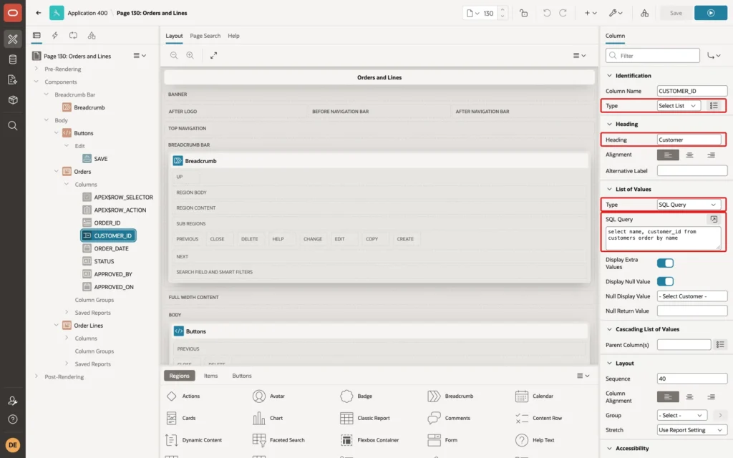Click the search magnifier in left sidebar
This screenshot has width=733, height=458.
[x=13, y=126]
